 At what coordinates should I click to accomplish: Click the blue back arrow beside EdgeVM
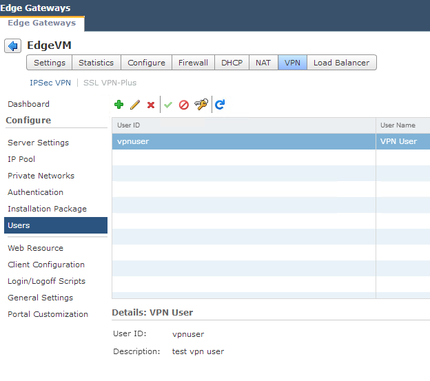pos(13,45)
